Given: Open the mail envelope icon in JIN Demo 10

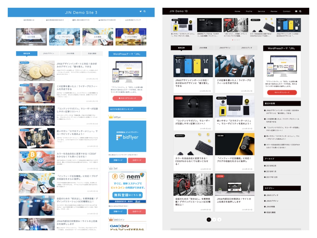Looking at the screenshot, I should click(x=296, y=11).
